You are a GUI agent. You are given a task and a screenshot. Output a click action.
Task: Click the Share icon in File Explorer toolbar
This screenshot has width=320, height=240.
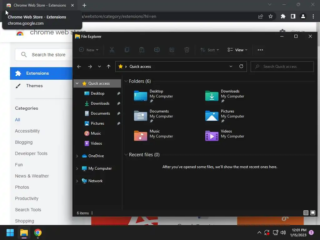(x=172, y=50)
